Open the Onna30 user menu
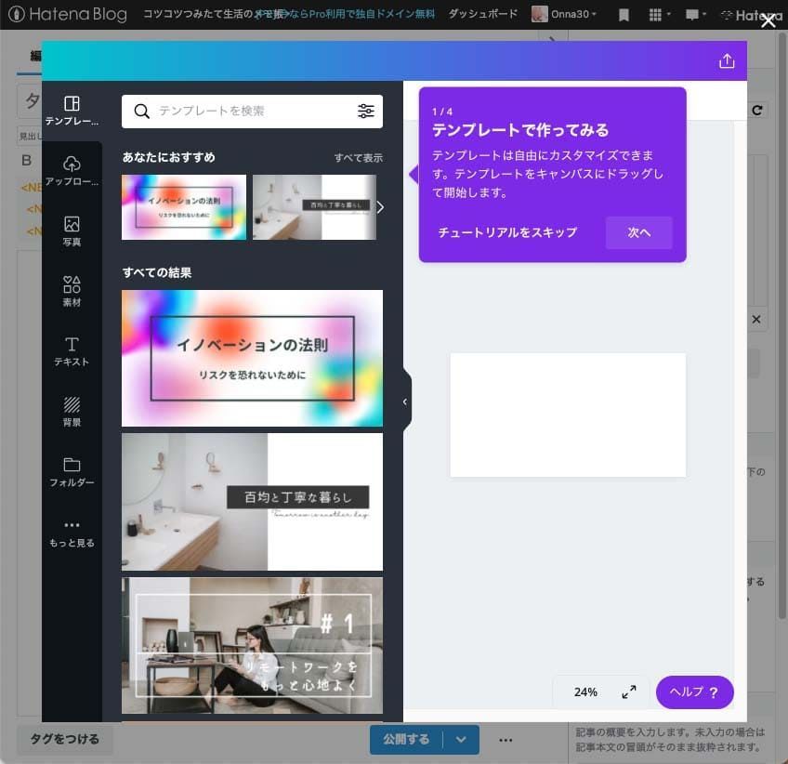The width and height of the screenshot is (788, 764). [x=564, y=14]
